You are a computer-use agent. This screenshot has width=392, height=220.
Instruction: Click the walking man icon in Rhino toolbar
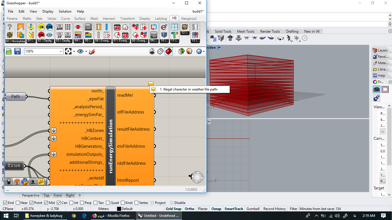pos(289,38)
